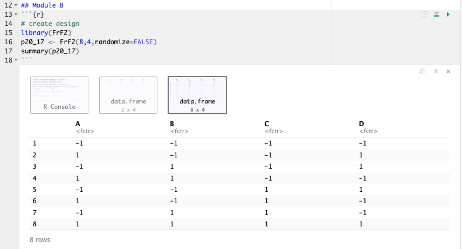Select the 2 x 4 data.frame thumbnail
Viewport: 462px width, 249px height.
[x=128, y=95]
